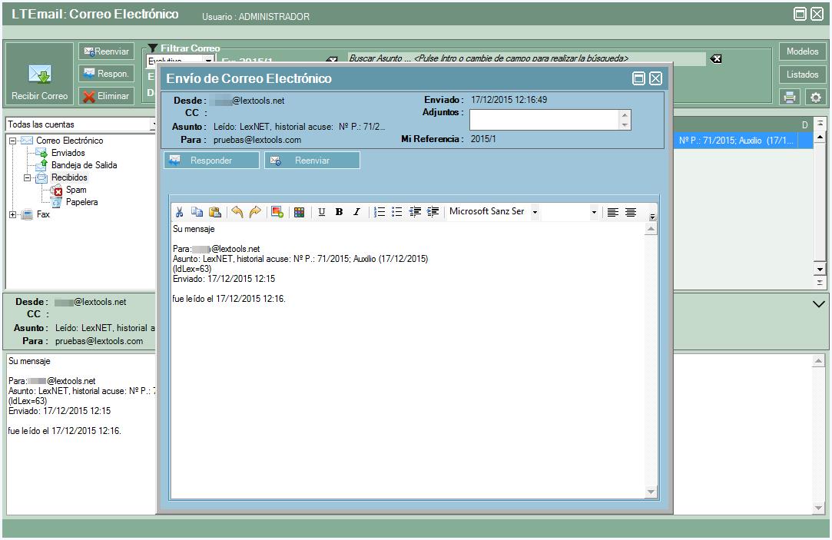Toggle italic formatting
The image size is (832, 540).
click(356, 213)
